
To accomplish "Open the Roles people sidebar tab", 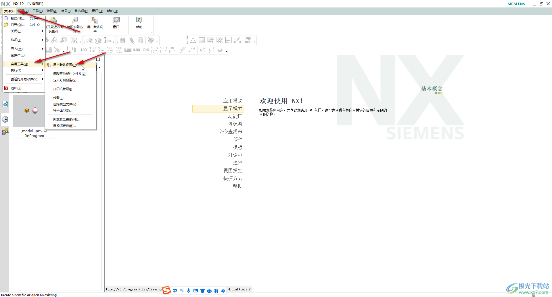I will 5,132.
